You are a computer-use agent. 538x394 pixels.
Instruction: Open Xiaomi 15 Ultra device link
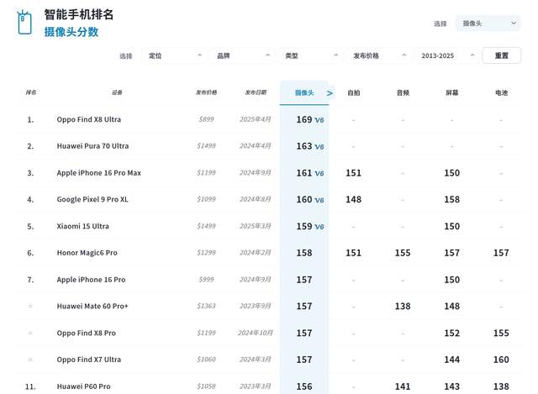pos(82,226)
